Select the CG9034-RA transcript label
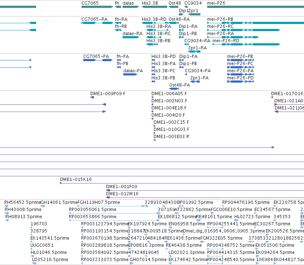 click(x=197, y=41)
